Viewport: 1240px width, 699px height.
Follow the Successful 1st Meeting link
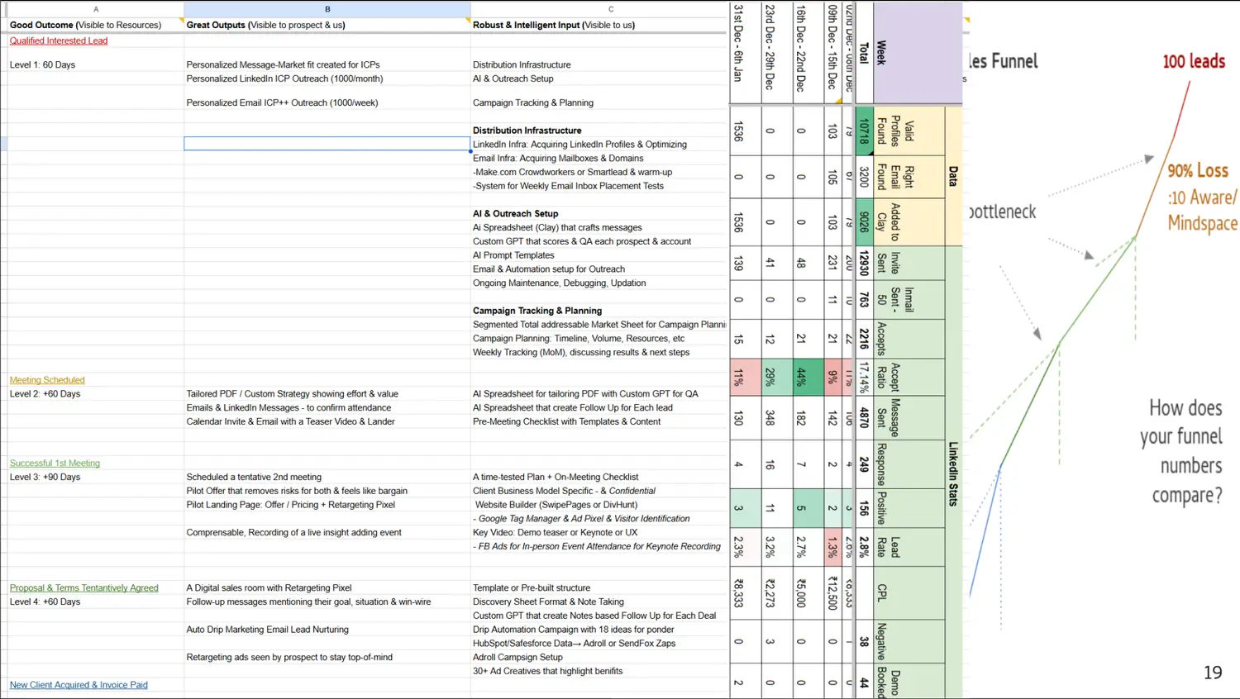[55, 464]
